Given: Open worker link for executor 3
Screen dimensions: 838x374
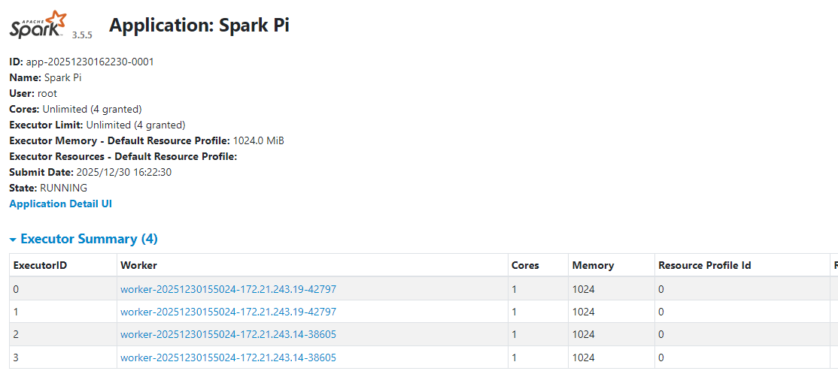Looking at the screenshot, I should [x=228, y=357].
